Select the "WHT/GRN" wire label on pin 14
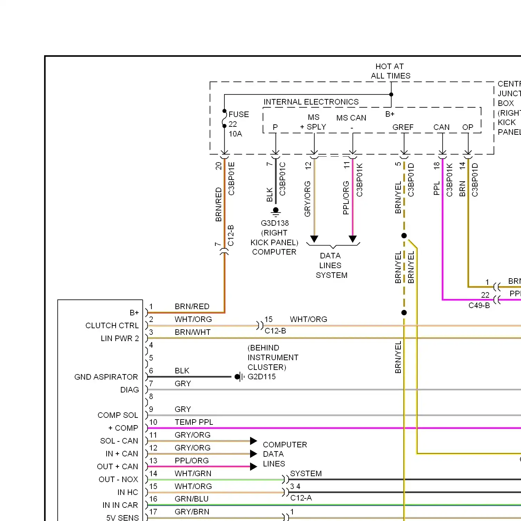This screenshot has height=521, width=521. 193,473
